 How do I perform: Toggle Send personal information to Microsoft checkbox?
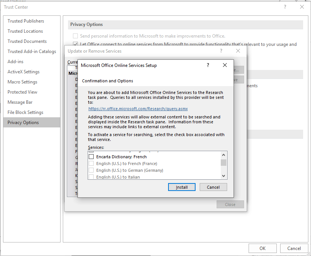pos(75,36)
